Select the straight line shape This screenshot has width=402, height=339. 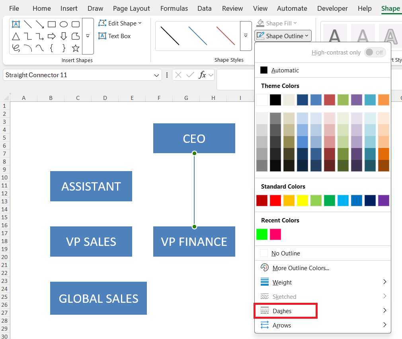(x=28, y=24)
